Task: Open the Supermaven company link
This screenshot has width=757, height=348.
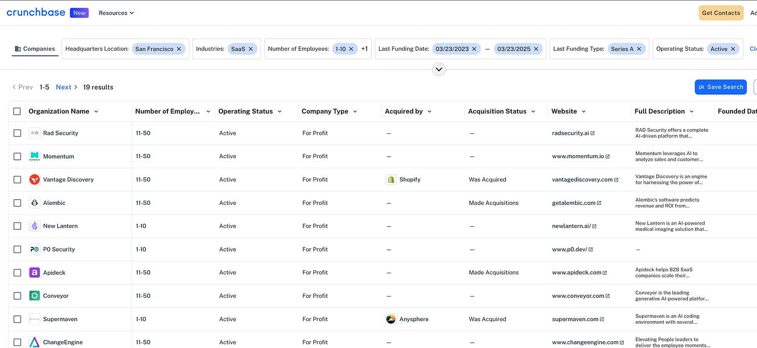Action: pos(60,319)
